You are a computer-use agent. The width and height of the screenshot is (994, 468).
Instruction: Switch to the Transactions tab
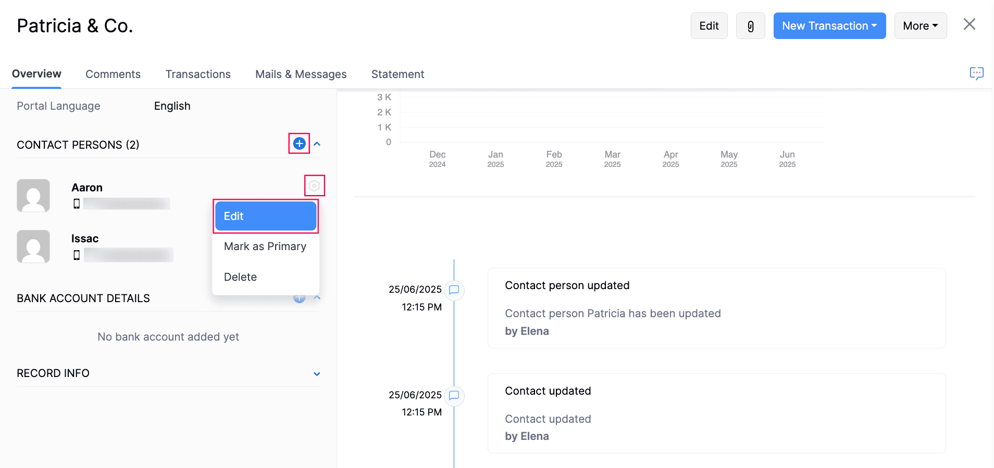coord(198,74)
